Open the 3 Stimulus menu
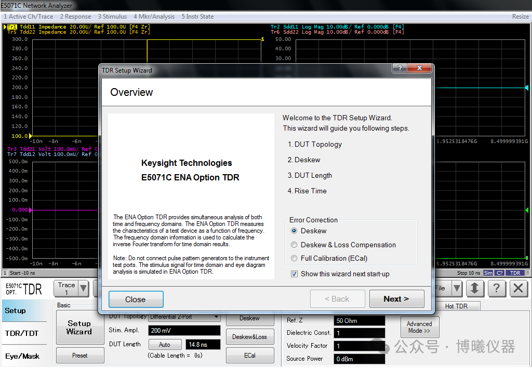Image resolution: width=532 pixels, height=368 pixels. tap(112, 17)
